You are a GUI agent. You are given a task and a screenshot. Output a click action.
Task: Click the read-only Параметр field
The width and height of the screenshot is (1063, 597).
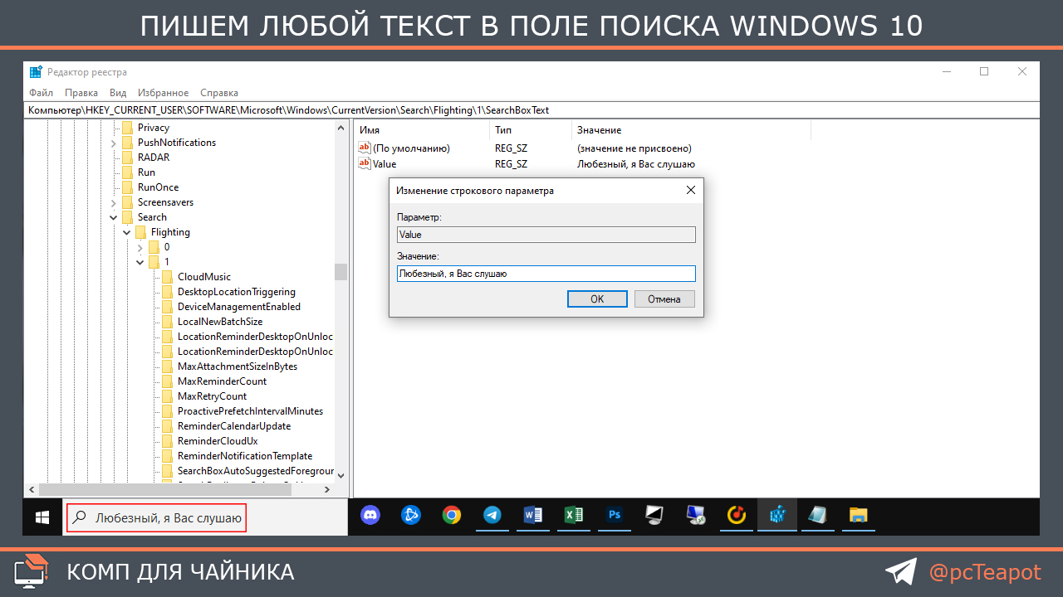[x=546, y=235]
